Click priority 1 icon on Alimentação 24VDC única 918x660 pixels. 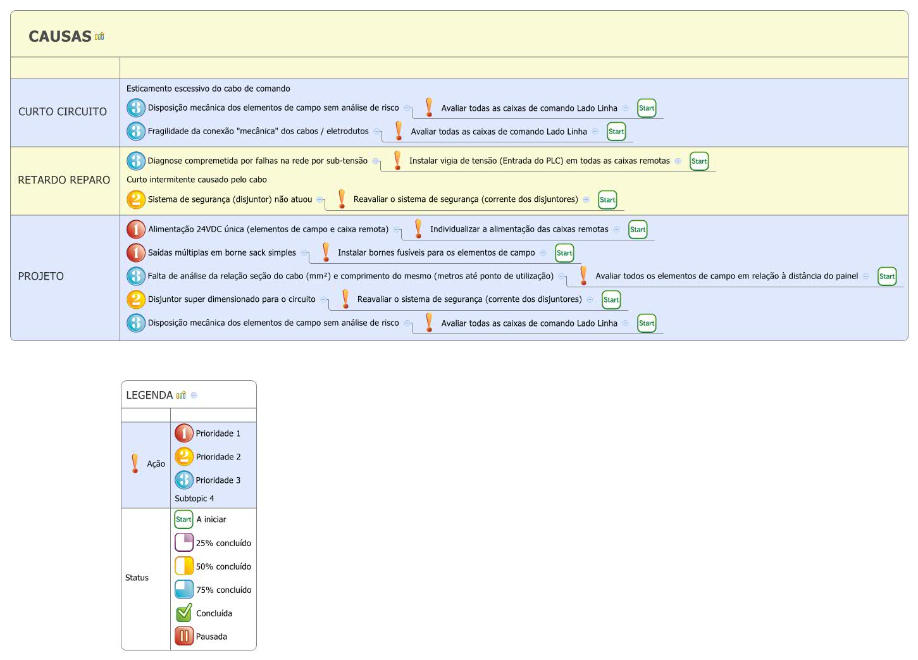pos(136,229)
